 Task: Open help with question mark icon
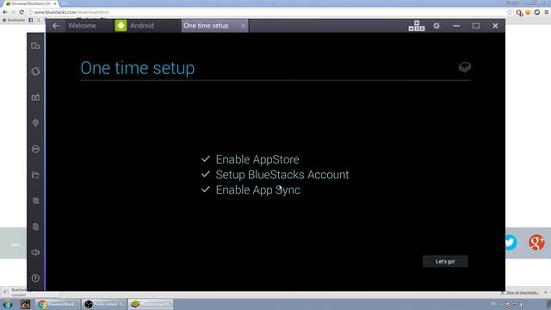pos(35,278)
